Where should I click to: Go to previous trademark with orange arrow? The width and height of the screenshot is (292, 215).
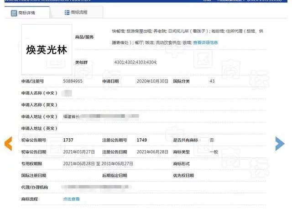pyautogui.click(x=8, y=143)
